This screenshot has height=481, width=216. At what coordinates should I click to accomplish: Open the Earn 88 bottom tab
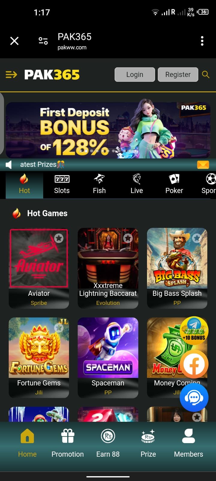click(108, 443)
